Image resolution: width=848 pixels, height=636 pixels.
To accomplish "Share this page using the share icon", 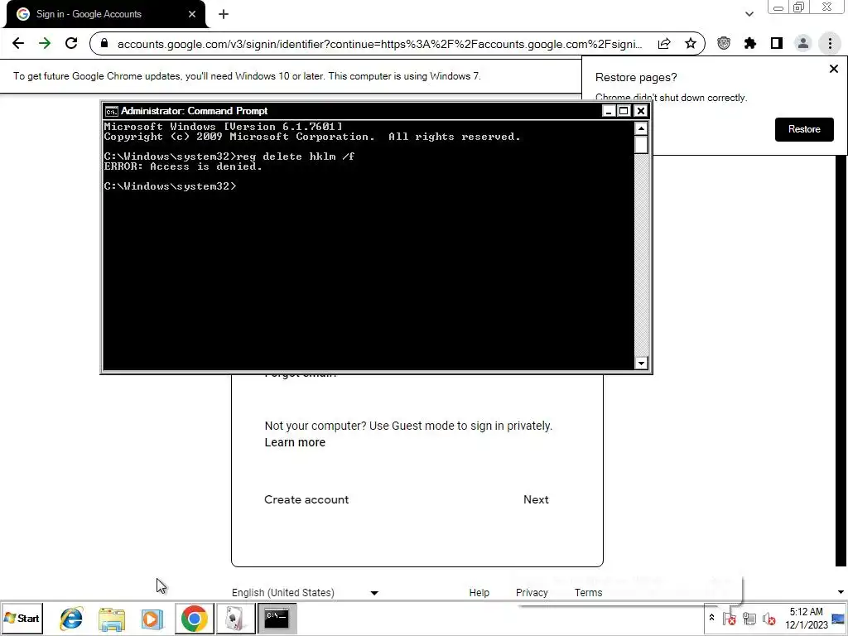I will coord(664,44).
